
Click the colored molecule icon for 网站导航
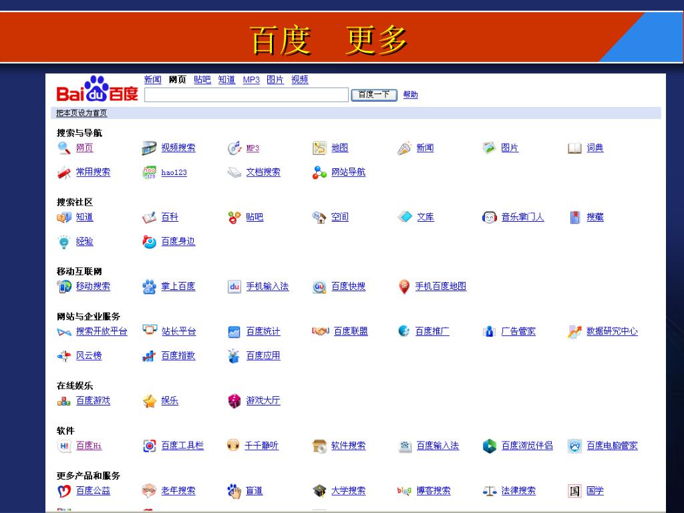(x=319, y=173)
